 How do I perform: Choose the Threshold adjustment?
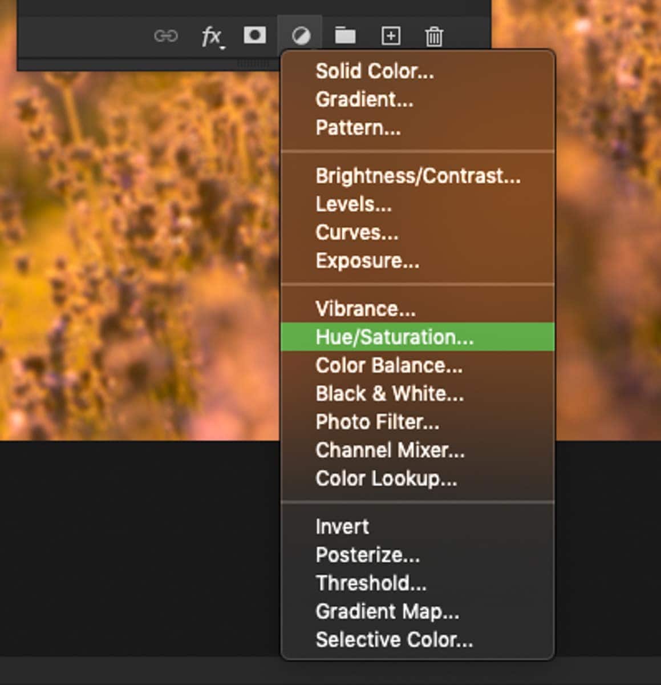point(417,583)
